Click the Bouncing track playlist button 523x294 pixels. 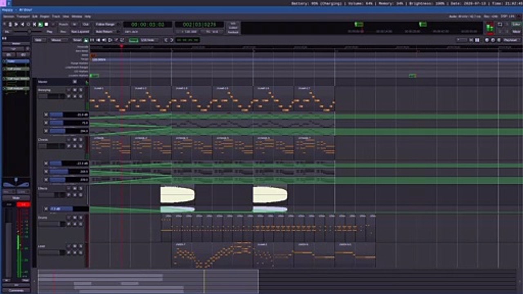[x=69, y=96]
